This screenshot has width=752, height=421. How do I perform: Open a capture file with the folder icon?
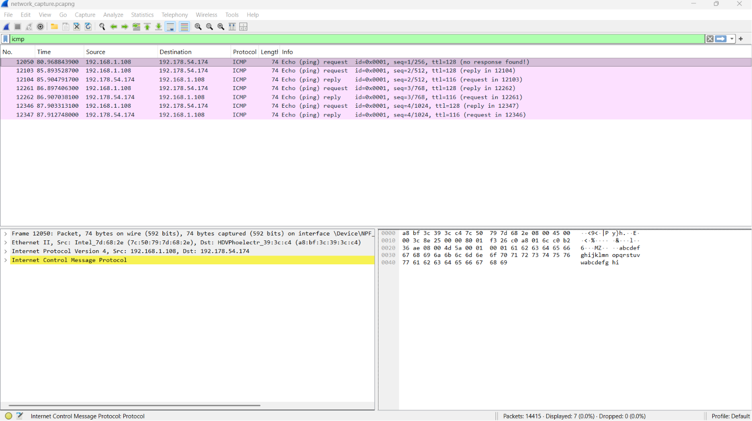pyautogui.click(x=54, y=26)
